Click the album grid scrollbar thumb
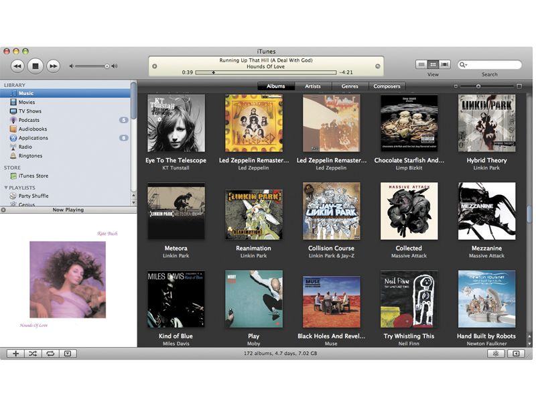Screen dimensions: 536x402 pyautogui.click(x=529, y=214)
